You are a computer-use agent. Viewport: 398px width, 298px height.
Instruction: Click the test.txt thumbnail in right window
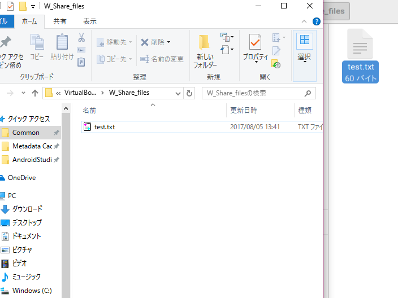[x=361, y=56]
